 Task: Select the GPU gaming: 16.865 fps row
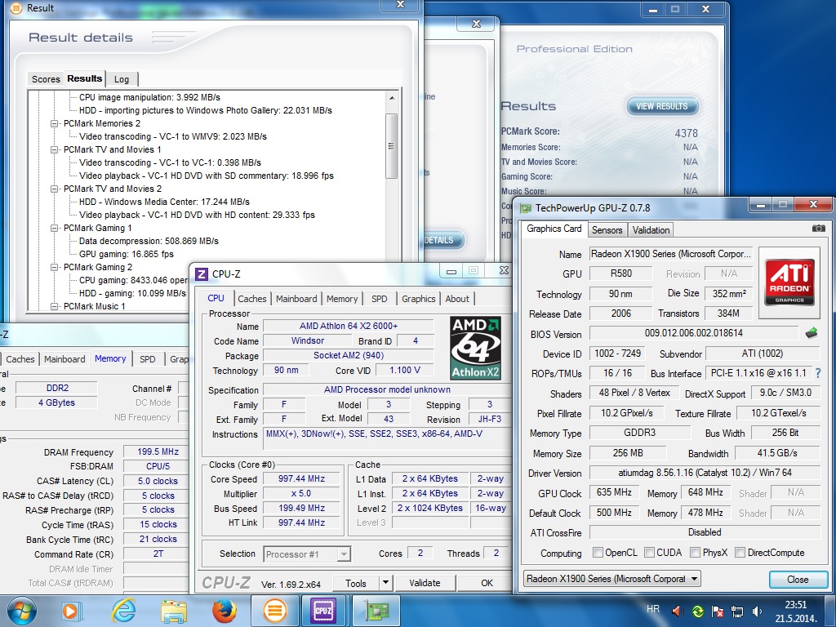coord(127,254)
